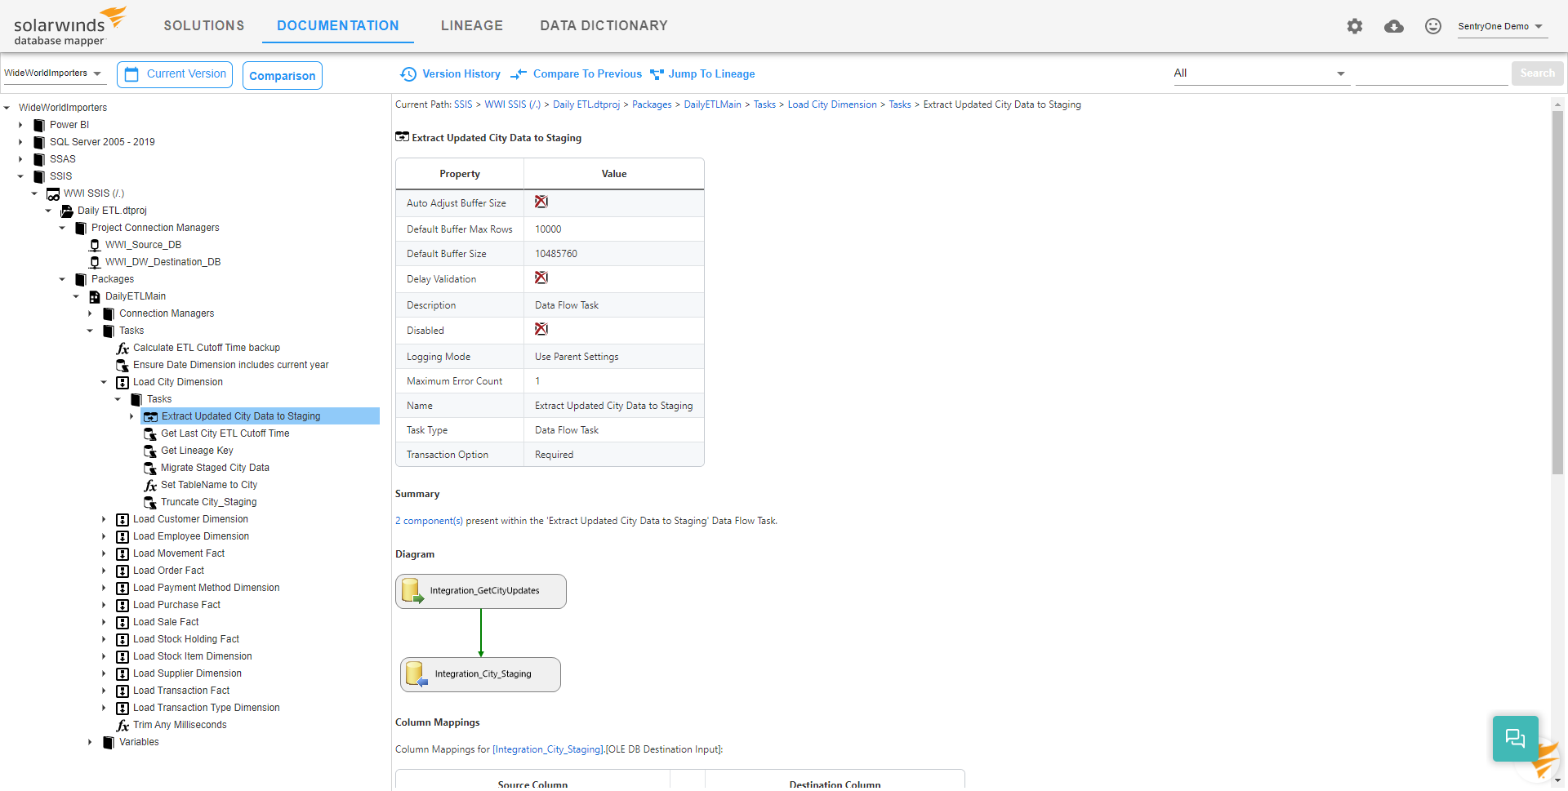Click the DailyETLMain package icon
Screen dimensions: 1568x791
click(95, 296)
